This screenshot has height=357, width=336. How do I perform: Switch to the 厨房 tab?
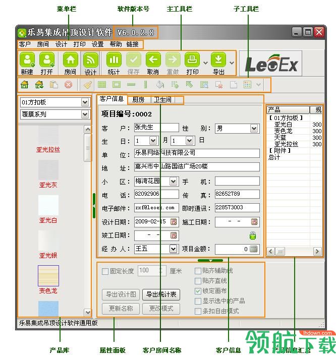tap(139, 100)
